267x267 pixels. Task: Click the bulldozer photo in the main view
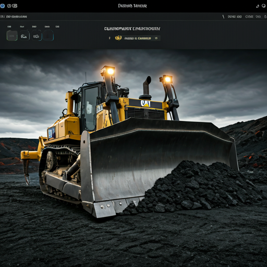(133, 158)
